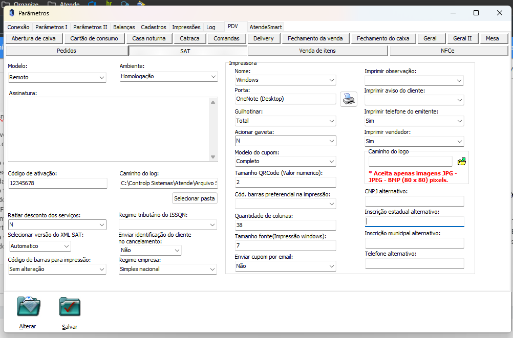Switch to the Parâmetros II tab
513x338 pixels.
pos(90,27)
